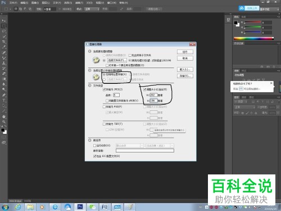Viewport: 281px width, 211px height.
Task: Click the Save button in Image Processor
Action: 185,76
